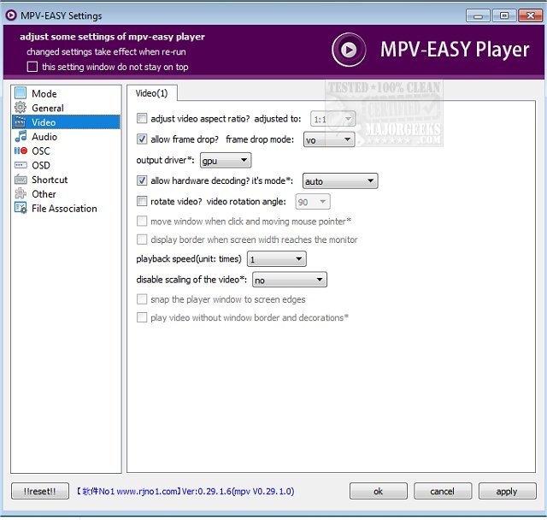
Task: Click the !!reset!! button
Action: [40, 491]
